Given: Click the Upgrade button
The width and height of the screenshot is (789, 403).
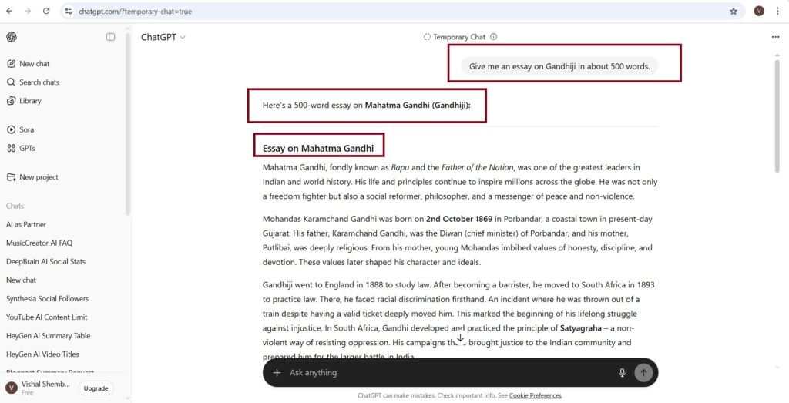Looking at the screenshot, I should (x=96, y=388).
